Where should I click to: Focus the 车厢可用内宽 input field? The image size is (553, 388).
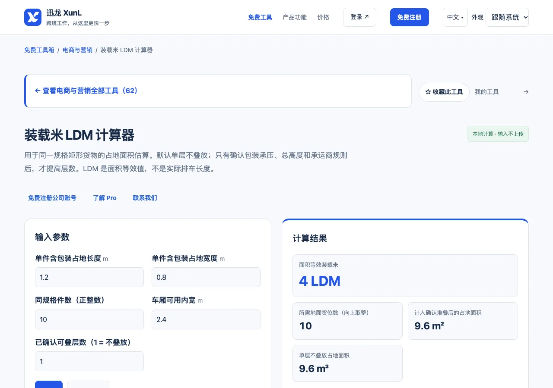[206, 319]
